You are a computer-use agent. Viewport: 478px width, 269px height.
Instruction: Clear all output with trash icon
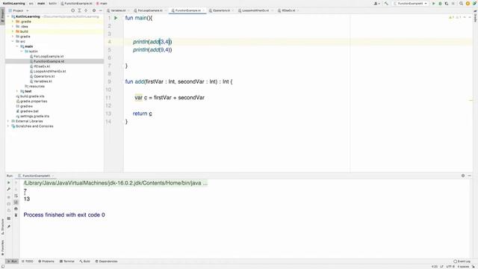pyautogui.click(x=16, y=215)
